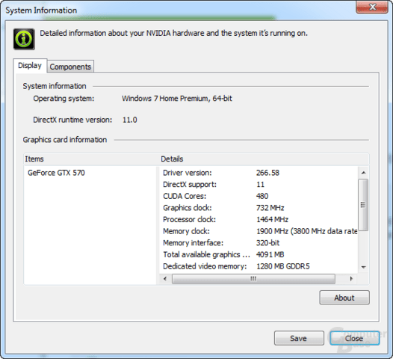Click the vertical scrollbar up arrow
The height and width of the screenshot is (359, 393).
click(x=363, y=173)
